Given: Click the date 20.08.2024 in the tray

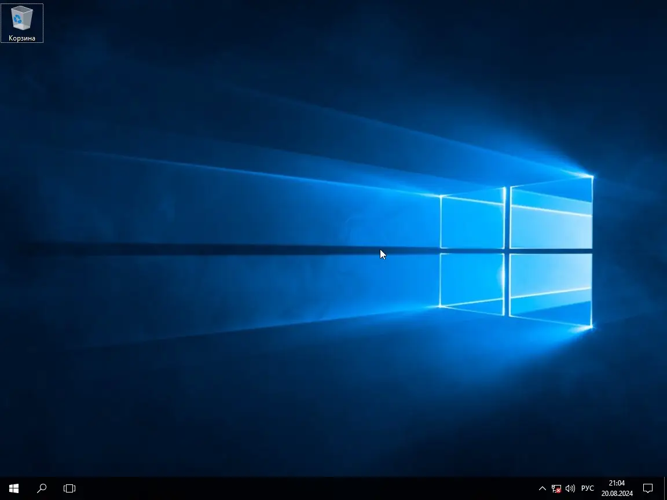Looking at the screenshot, I should click(617, 494).
